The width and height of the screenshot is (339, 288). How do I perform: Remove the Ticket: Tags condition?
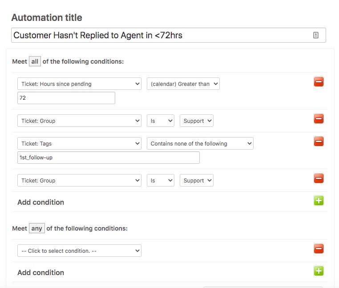319,142
